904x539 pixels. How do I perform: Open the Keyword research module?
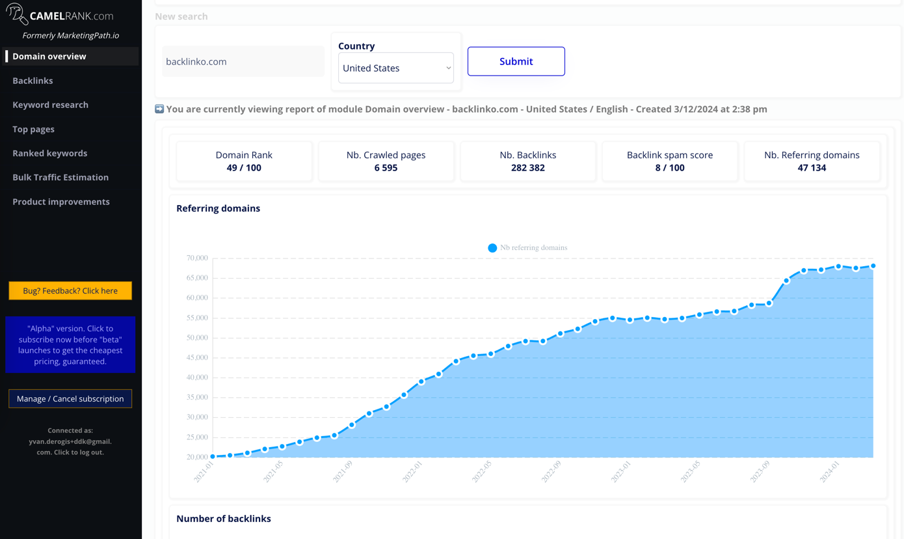pos(50,105)
